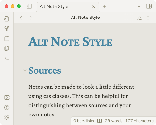This screenshot has width=156, height=125.
Task: Switch to editing mode pencil icon
Action: click(x=139, y=18)
